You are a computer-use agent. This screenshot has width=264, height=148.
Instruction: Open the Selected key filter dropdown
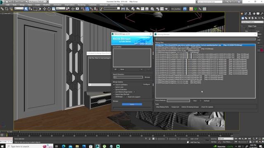226,139
